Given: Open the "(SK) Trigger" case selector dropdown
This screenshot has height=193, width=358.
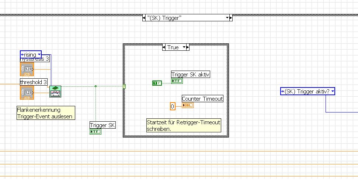Looking at the screenshot, I should pyautogui.click(x=227, y=18).
